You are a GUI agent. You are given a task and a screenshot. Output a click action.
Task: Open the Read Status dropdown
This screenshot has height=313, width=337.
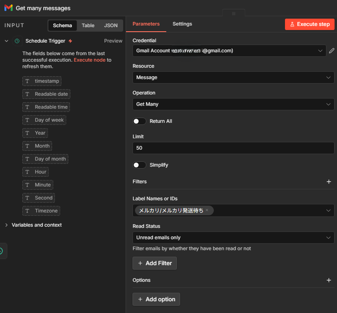point(233,238)
